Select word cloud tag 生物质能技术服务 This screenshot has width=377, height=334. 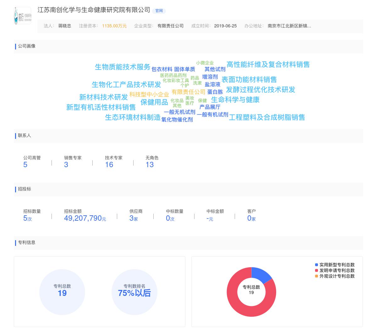(123, 67)
